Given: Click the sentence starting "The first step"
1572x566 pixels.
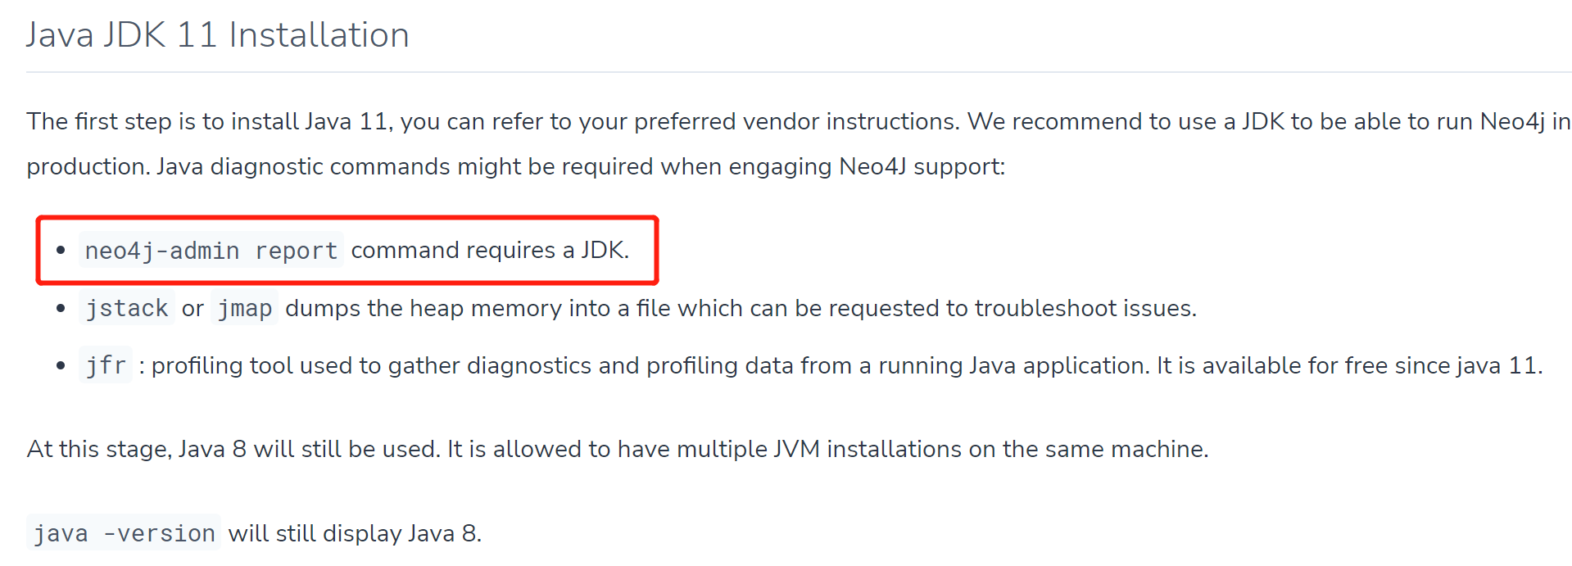Looking at the screenshot, I should click(x=492, y=121).
